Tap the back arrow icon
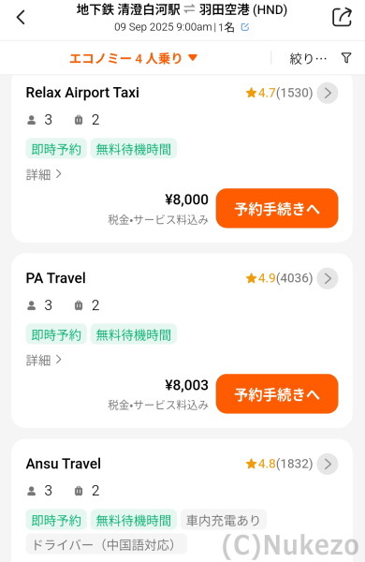 click(21, 17)
